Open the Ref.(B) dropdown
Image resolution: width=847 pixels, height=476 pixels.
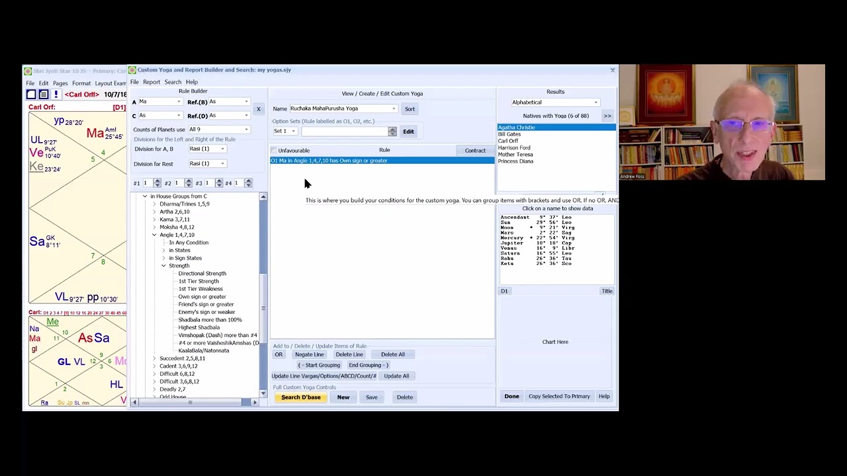click(229, 102)
